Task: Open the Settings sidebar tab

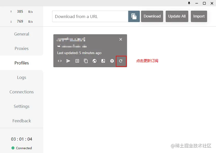Action: pyautogui.click(x=22, y=106)
